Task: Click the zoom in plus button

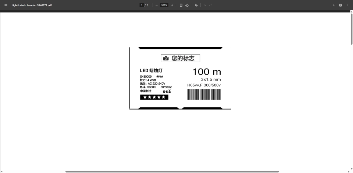Action: pyautogui.click(x=172, y=5)
